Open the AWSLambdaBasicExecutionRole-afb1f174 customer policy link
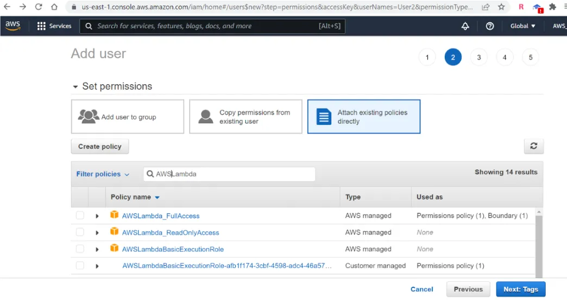The height and width of the screenshot is (303, 567). 226,266
